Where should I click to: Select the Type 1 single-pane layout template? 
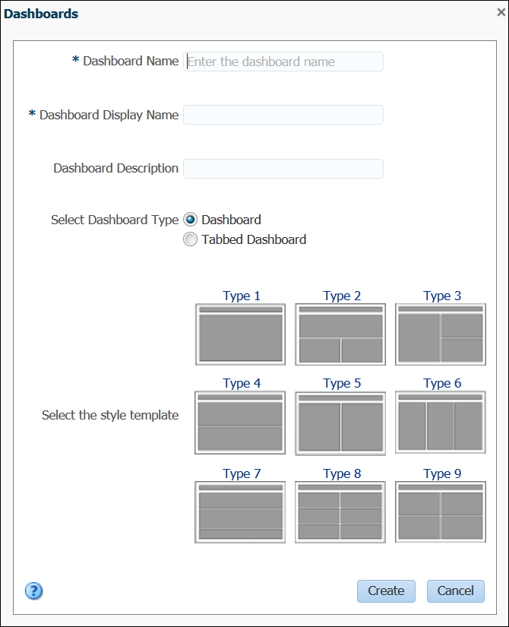(x=240, y=334)
